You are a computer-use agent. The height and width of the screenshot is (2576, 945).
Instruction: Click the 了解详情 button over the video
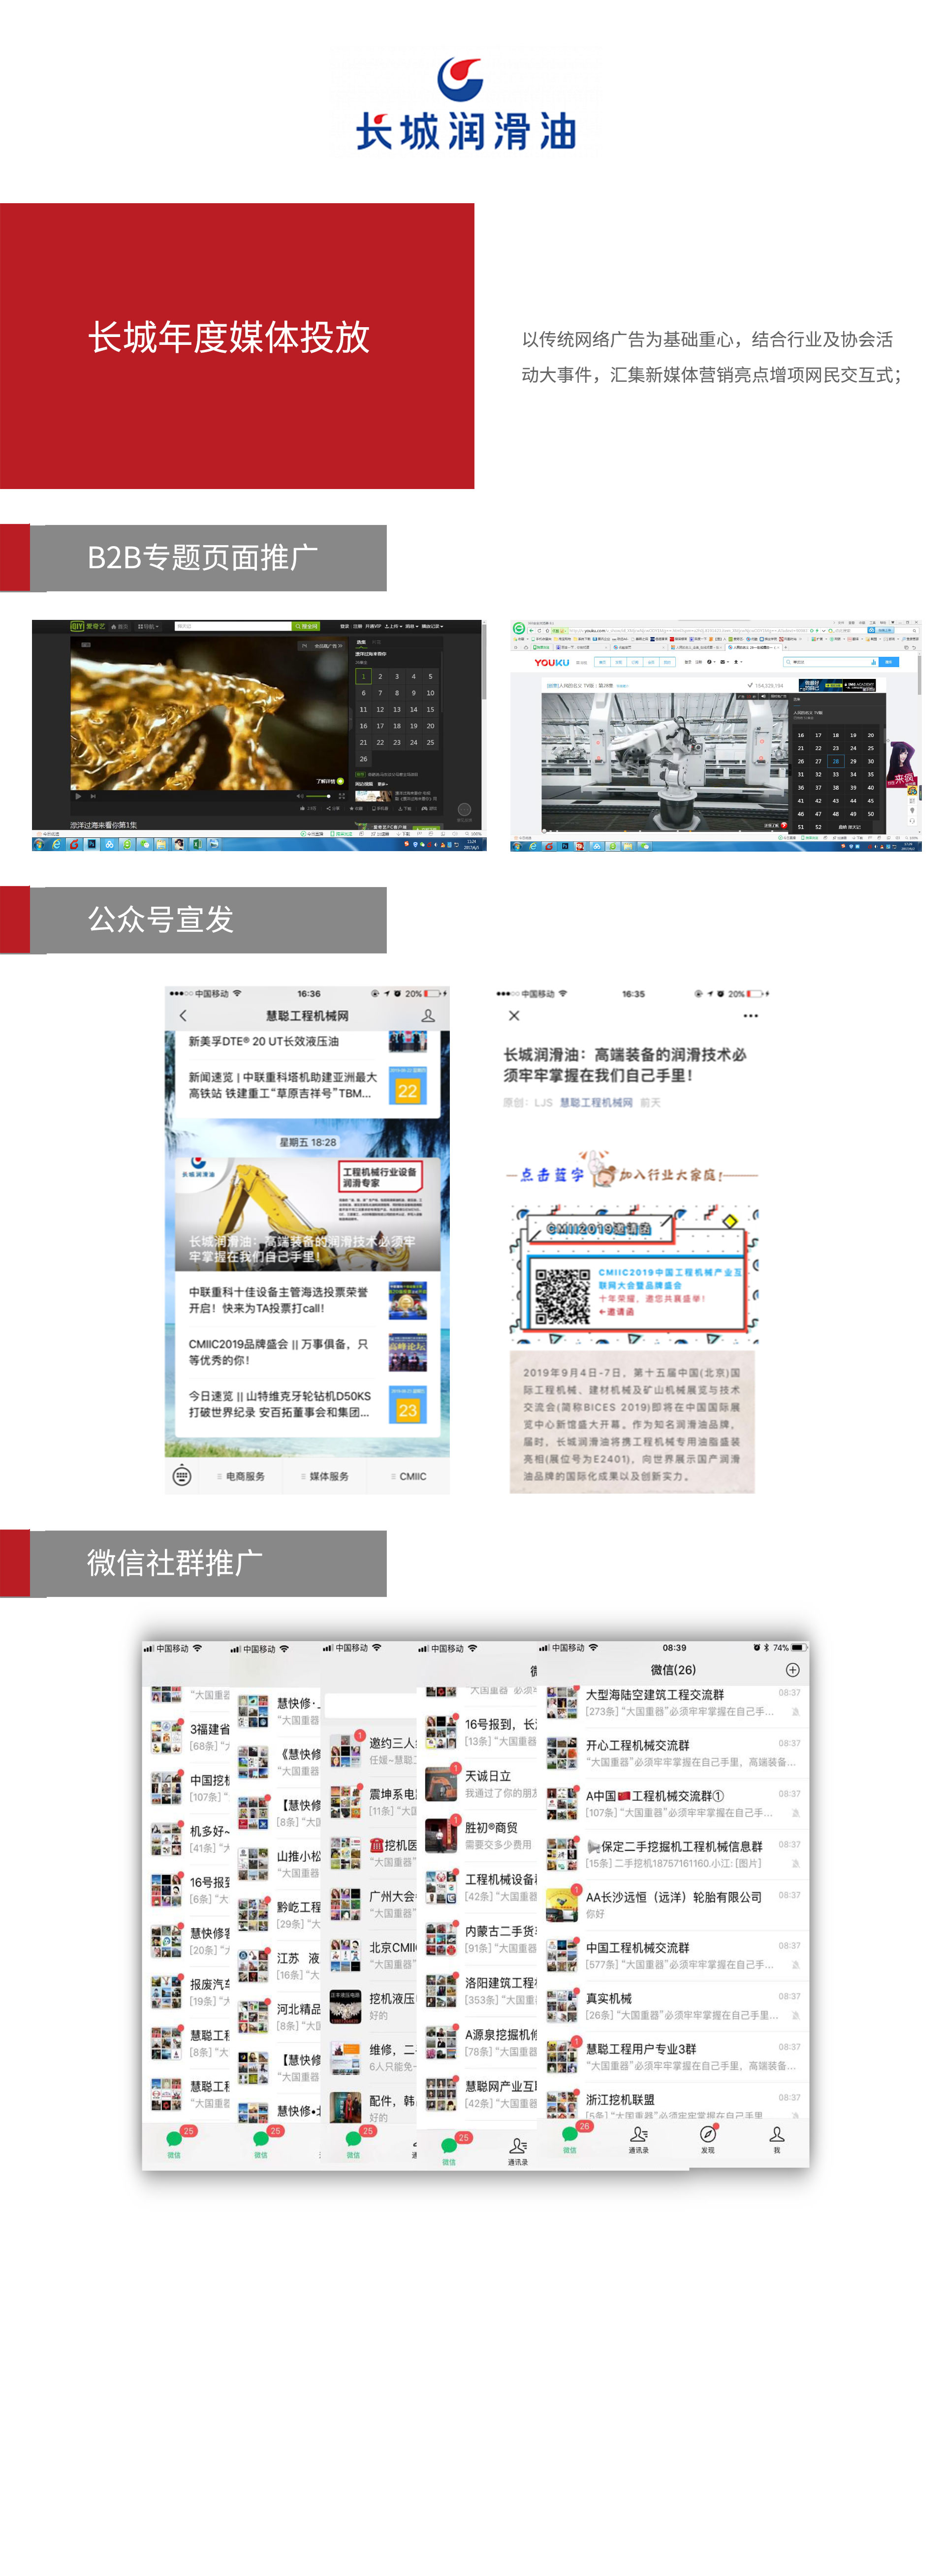click(325, 780)
